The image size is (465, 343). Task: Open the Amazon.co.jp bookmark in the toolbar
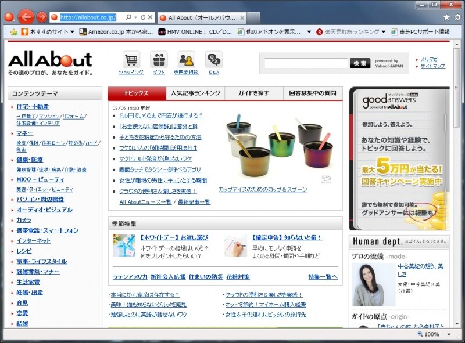click(x=113, y=33)
